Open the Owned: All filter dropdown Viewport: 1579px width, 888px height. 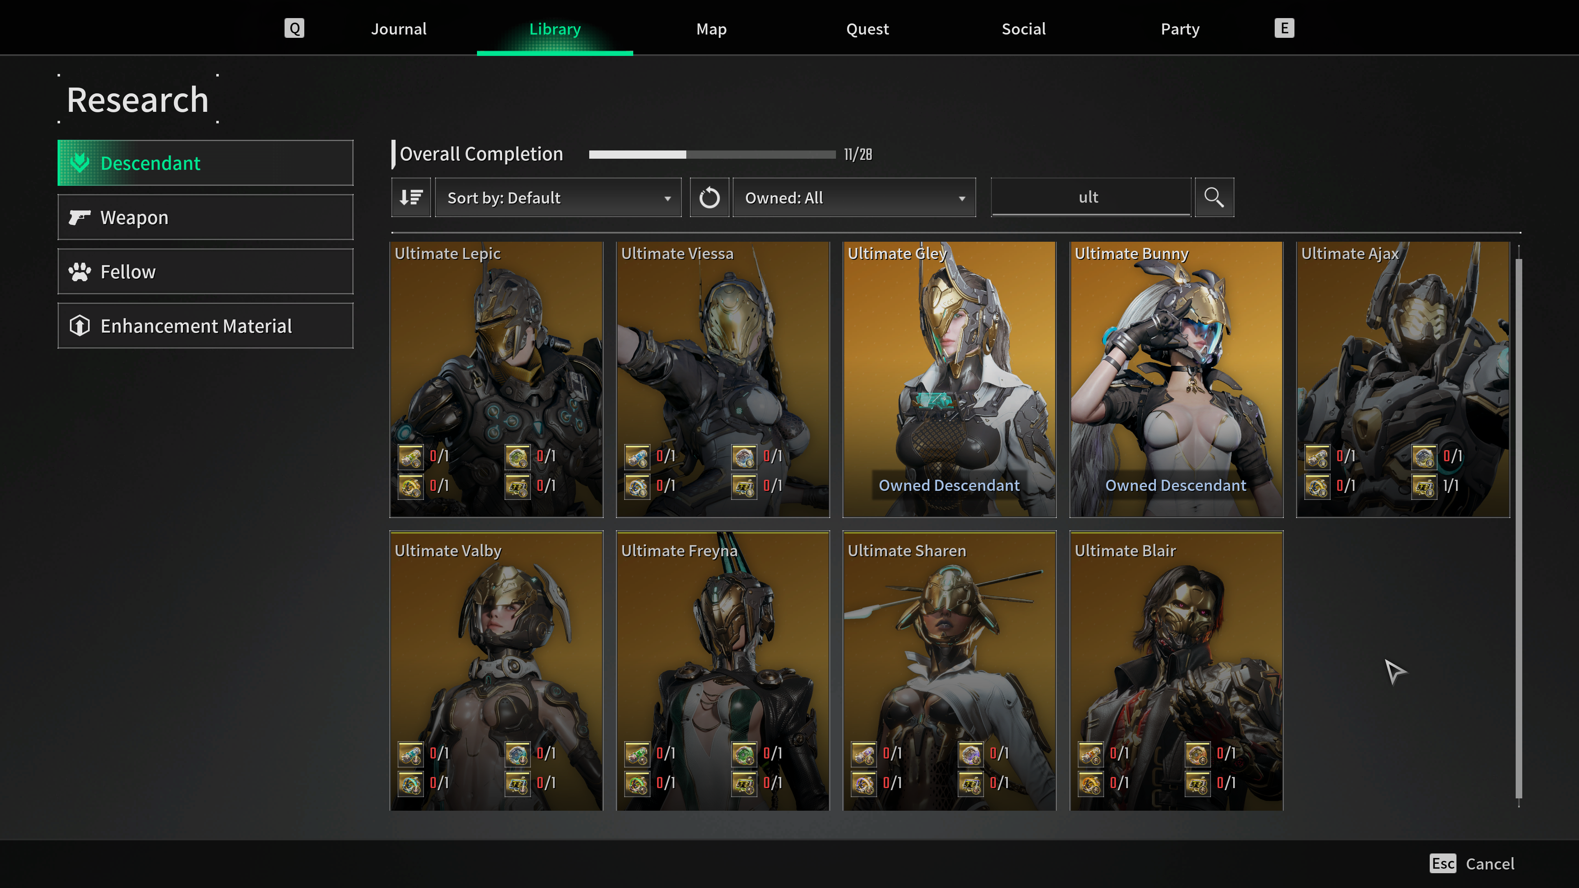(x=854, y=197)
